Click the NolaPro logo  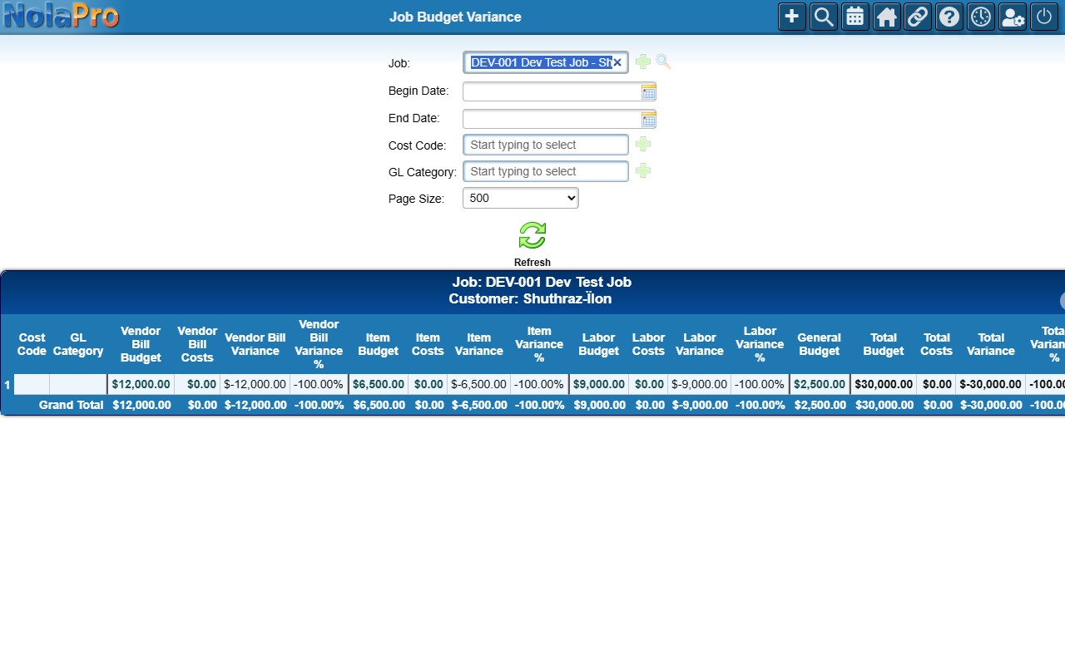point(62,16)
